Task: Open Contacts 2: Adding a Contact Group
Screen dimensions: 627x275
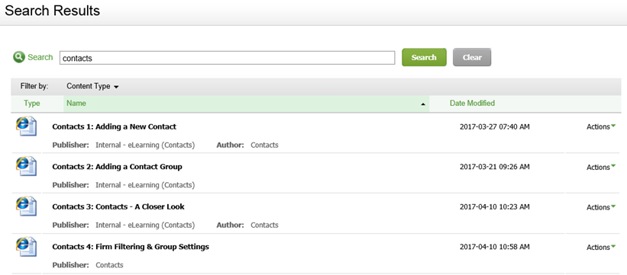Action: click(117, 167)
